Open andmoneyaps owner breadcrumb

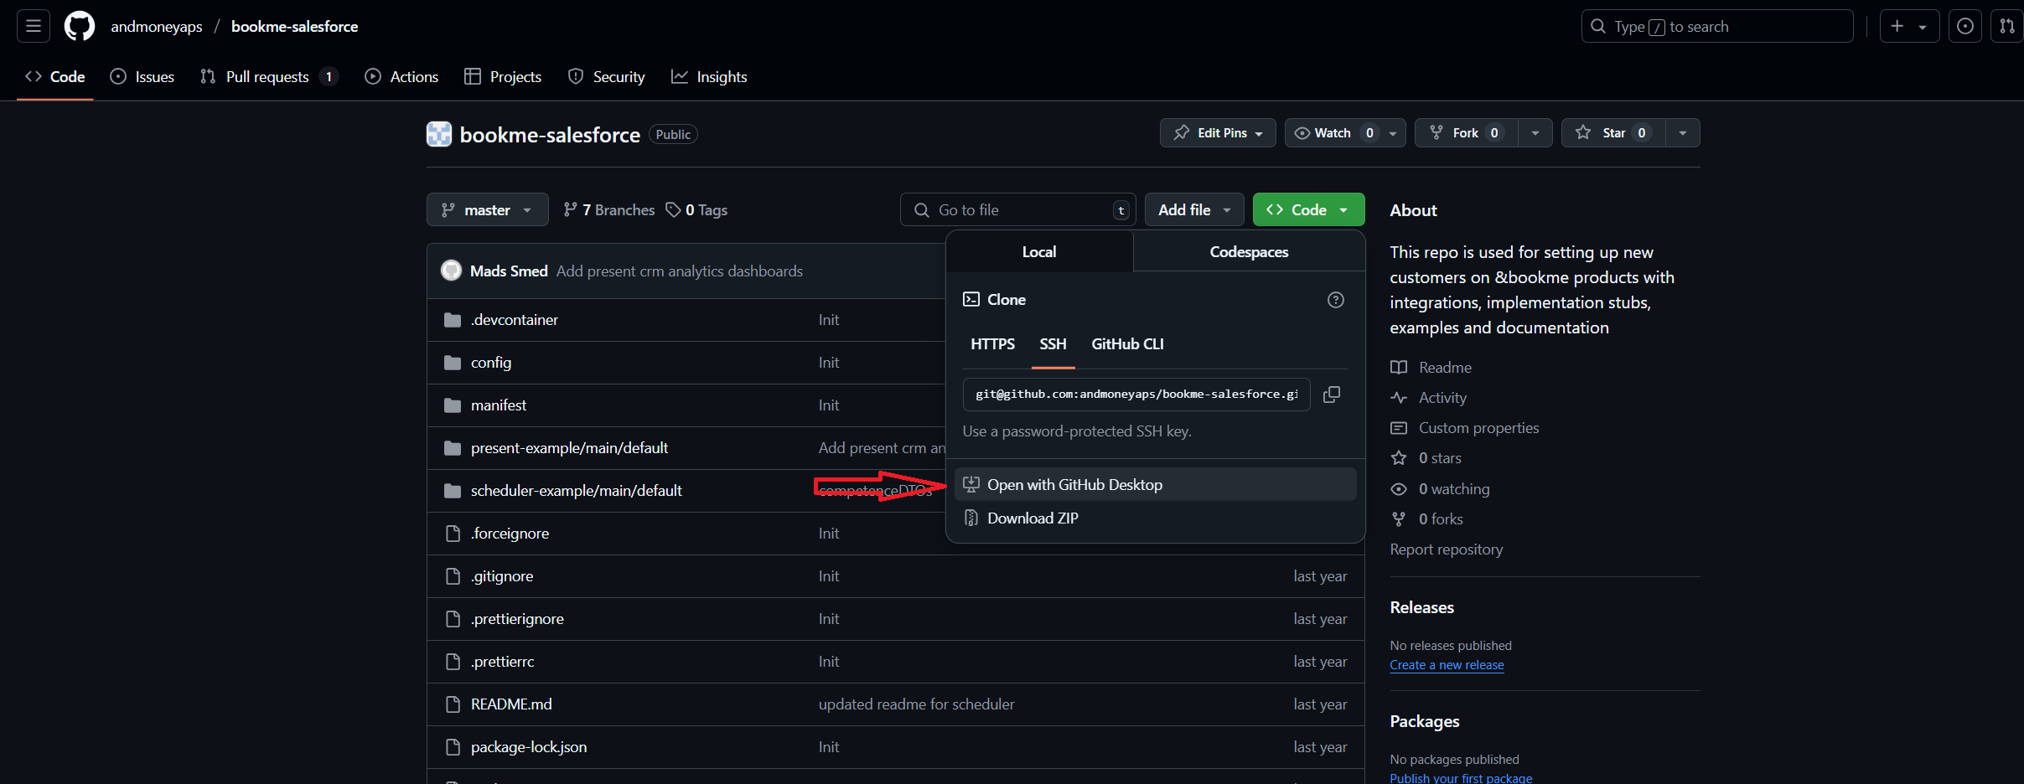tap(157, 26)
